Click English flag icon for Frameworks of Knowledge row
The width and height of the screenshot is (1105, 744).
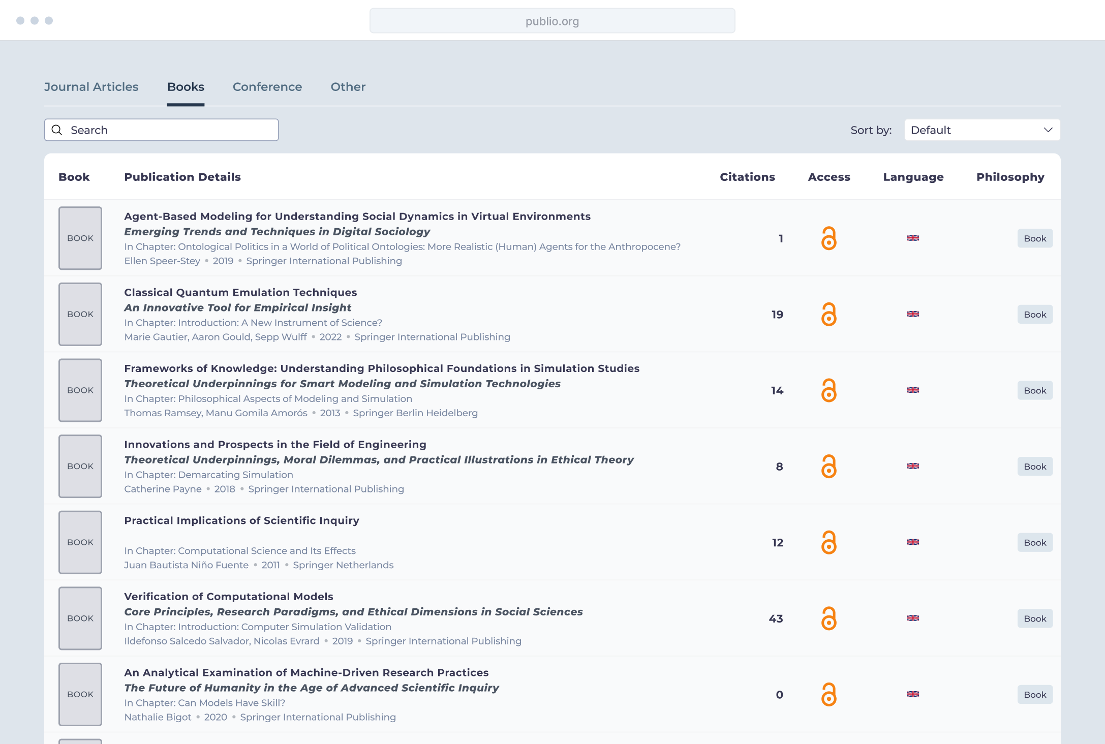coord(912,390)
